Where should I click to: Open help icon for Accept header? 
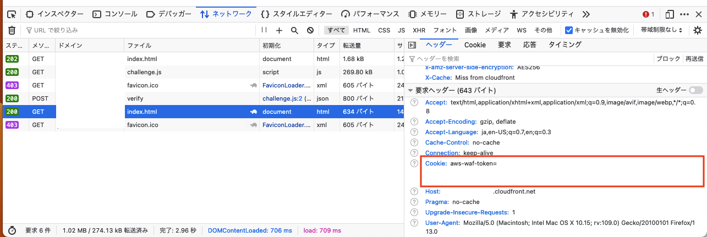coord(414,102)
